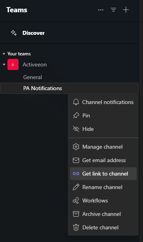The height and width of the screenshot is (242, 143).
Task: Choose Rename channel menu entry
Action: tap(103, 187)
